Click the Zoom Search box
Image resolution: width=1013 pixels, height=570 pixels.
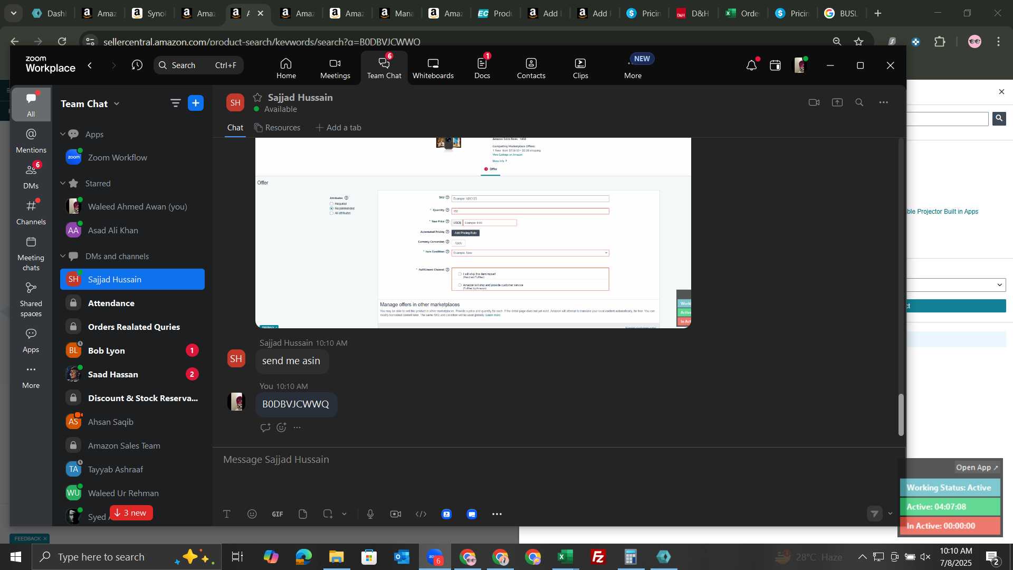(199, 65)
